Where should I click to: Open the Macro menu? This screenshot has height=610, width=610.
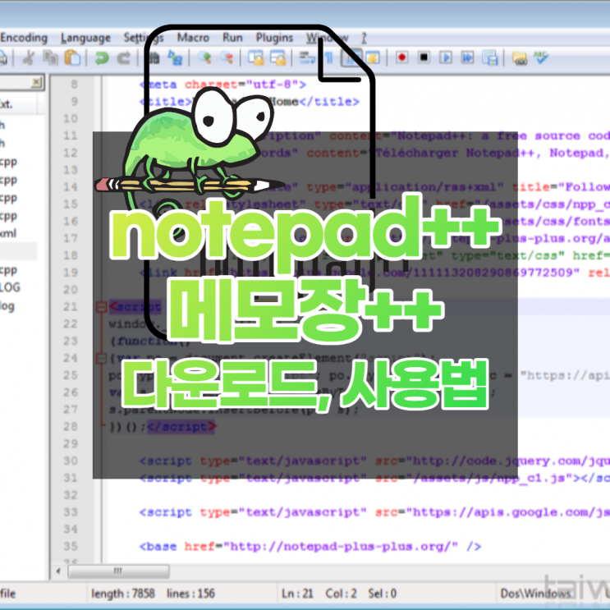(194, 38)
